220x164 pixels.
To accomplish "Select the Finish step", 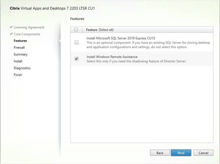I will coord(18,75).
